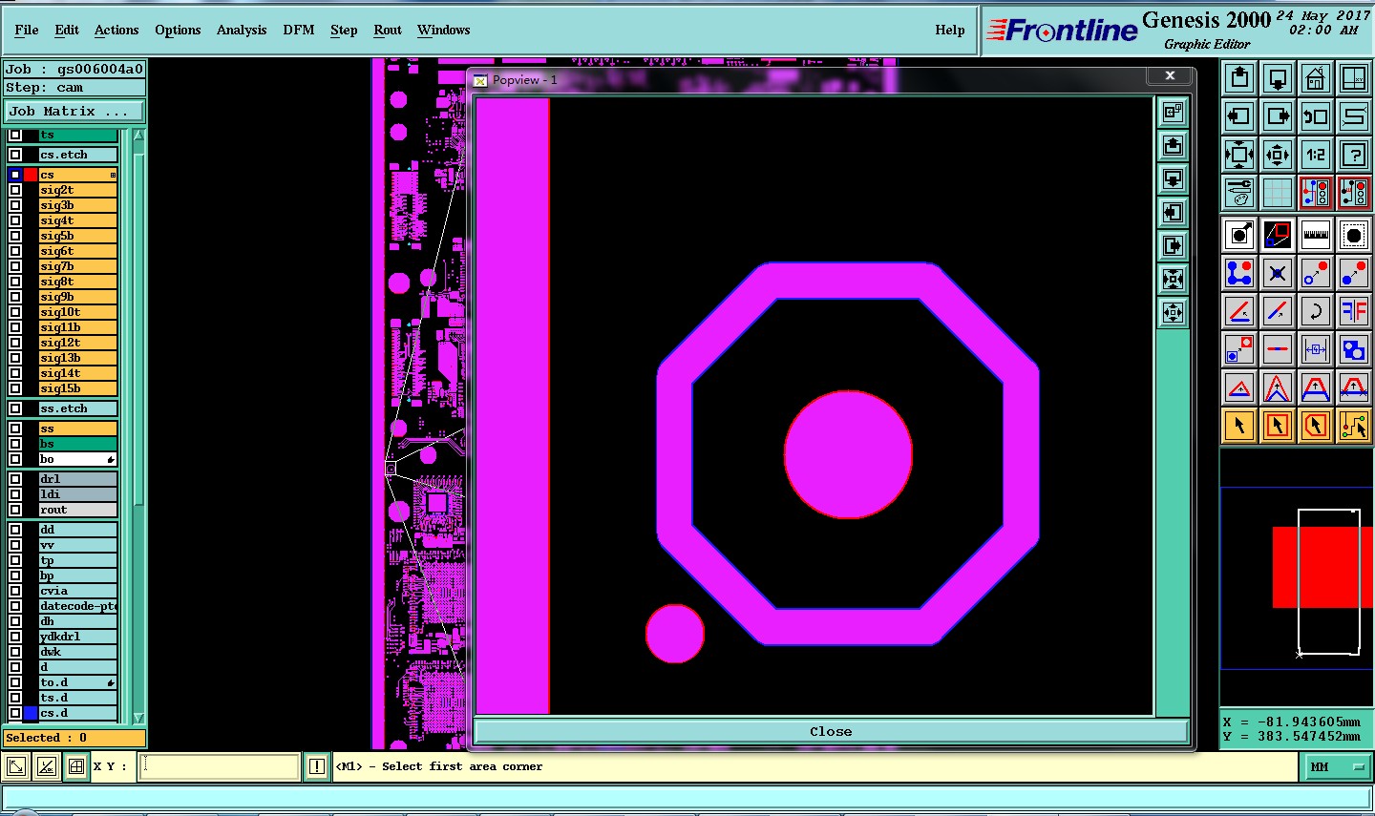Click the snap grid icon left of X Y
The width and height of the screenshot is (1375, 816).
click(x=76, y=766)
